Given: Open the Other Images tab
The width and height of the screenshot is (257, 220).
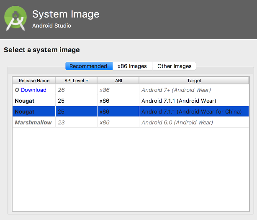Looking at the screenshot, I should 174,66.
